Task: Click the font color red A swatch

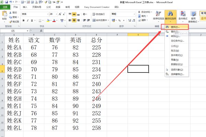Action: (x=54, y=21)
